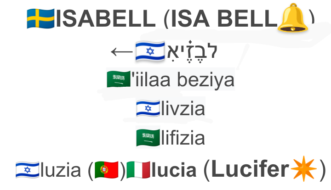Click the text 'iilaa beziya
This screenshot has height=190, width=331.
coord(183,79)
